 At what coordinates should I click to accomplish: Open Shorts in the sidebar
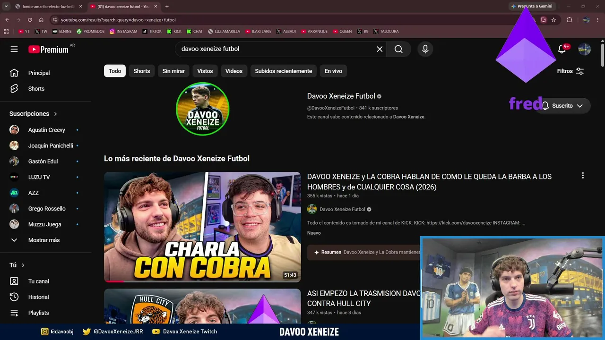(x=36, y=89)
